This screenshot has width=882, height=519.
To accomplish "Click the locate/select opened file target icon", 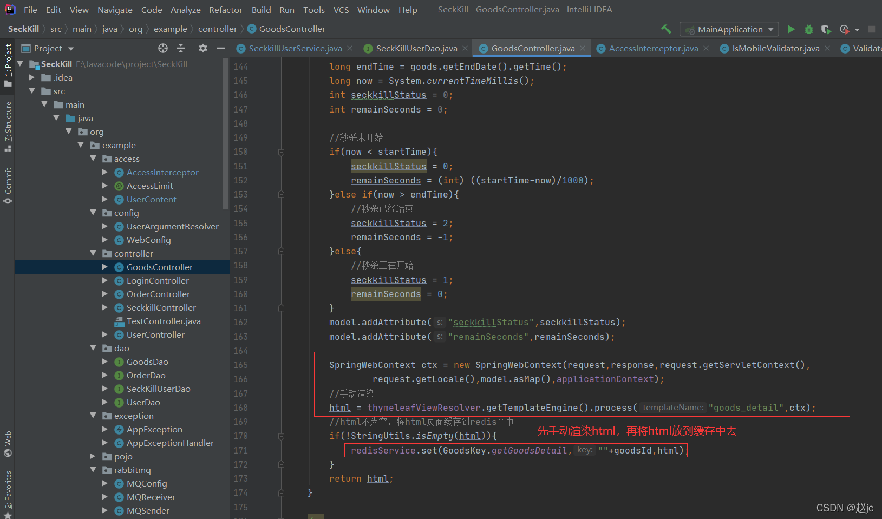I will pyautogui.click(x=163, y=48).
